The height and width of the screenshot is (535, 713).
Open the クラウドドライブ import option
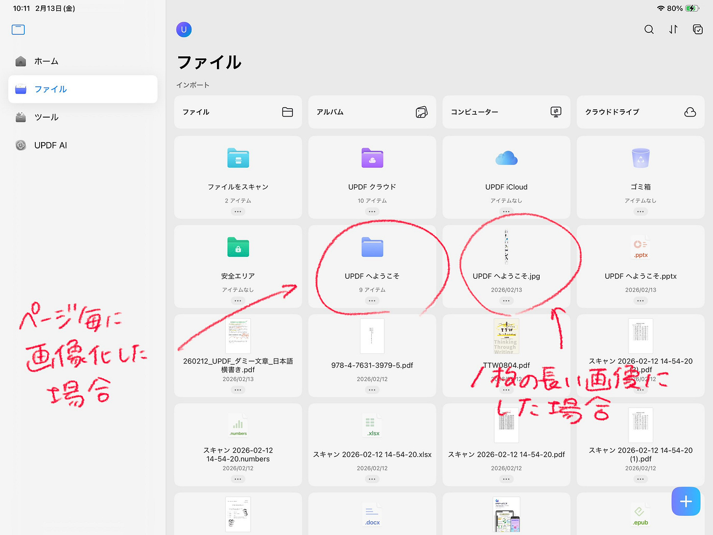pyautogui.click(x=640, y=112)
